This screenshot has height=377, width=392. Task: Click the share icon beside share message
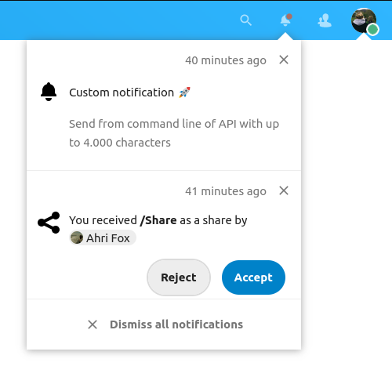(49, 223)
